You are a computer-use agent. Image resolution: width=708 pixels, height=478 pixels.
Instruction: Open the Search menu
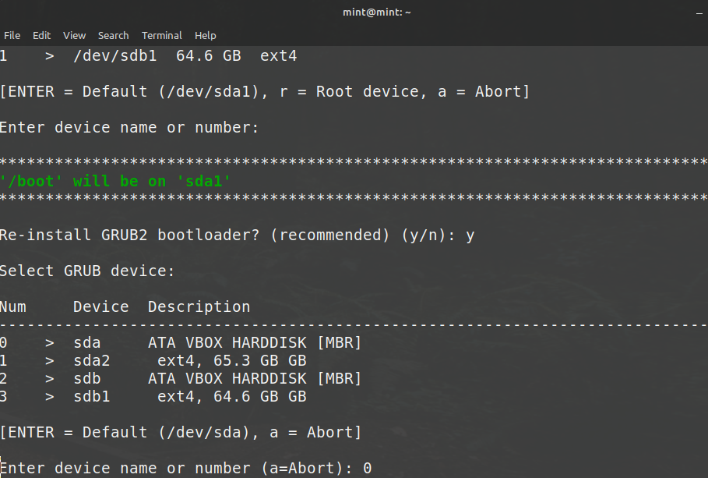[113, 35]
